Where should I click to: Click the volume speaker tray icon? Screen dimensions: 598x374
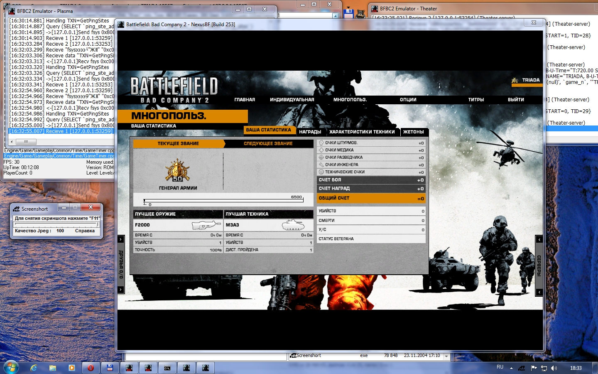click(554, 368)
